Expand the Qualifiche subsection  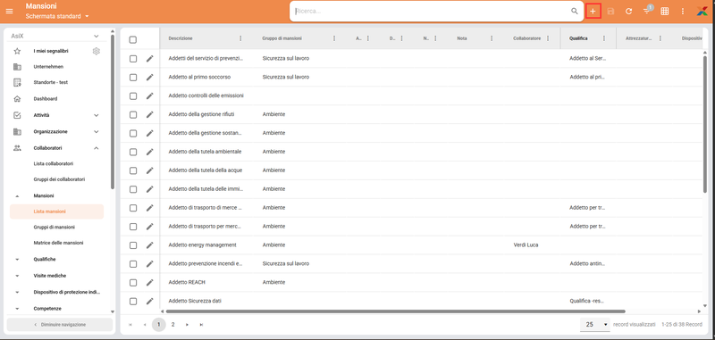pos(17,260)
